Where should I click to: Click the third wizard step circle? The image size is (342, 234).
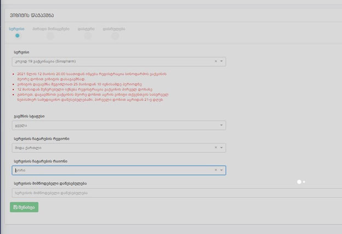tap(88, 36)
